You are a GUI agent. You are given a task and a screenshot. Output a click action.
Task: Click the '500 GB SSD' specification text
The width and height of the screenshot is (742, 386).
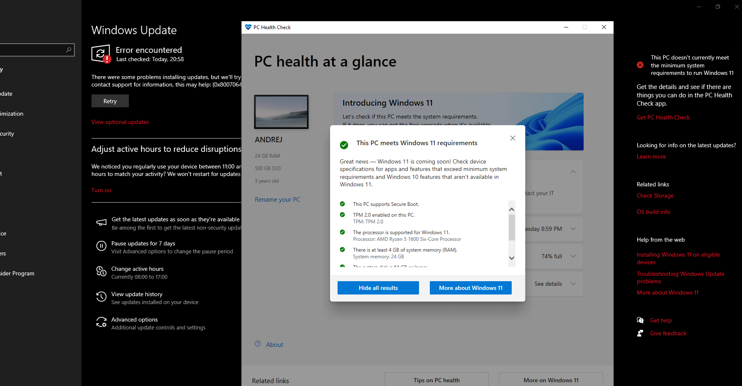[268, 168]
